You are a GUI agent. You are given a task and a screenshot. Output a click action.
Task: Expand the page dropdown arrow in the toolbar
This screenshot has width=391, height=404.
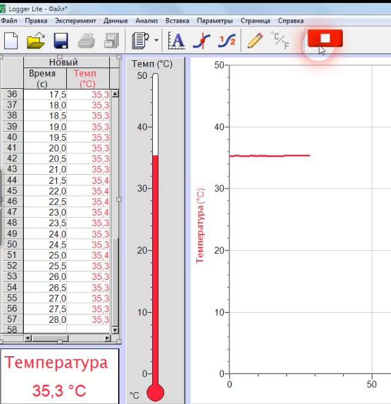[156, 41]
